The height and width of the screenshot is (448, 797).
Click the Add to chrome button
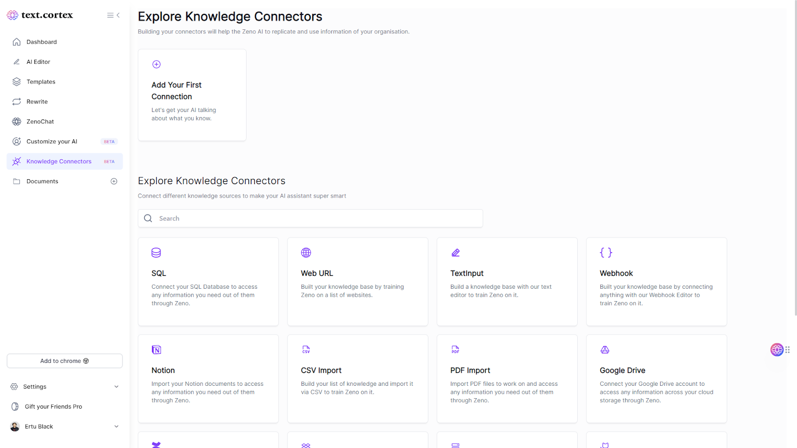[65, 361]
